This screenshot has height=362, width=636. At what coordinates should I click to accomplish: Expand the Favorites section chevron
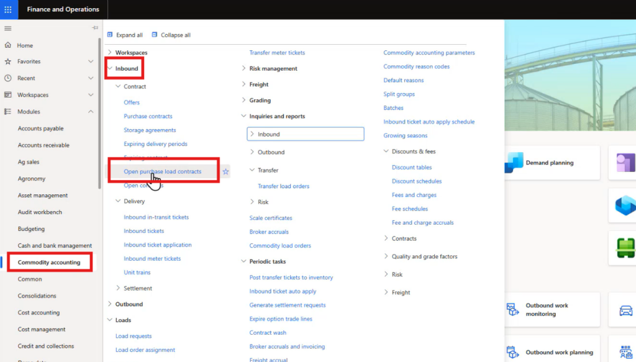[91, 61]
